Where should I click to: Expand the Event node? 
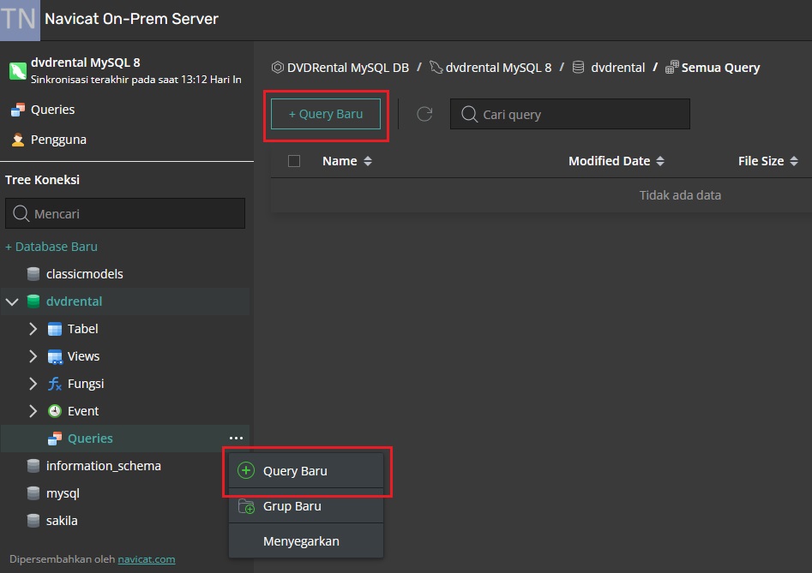33,411
